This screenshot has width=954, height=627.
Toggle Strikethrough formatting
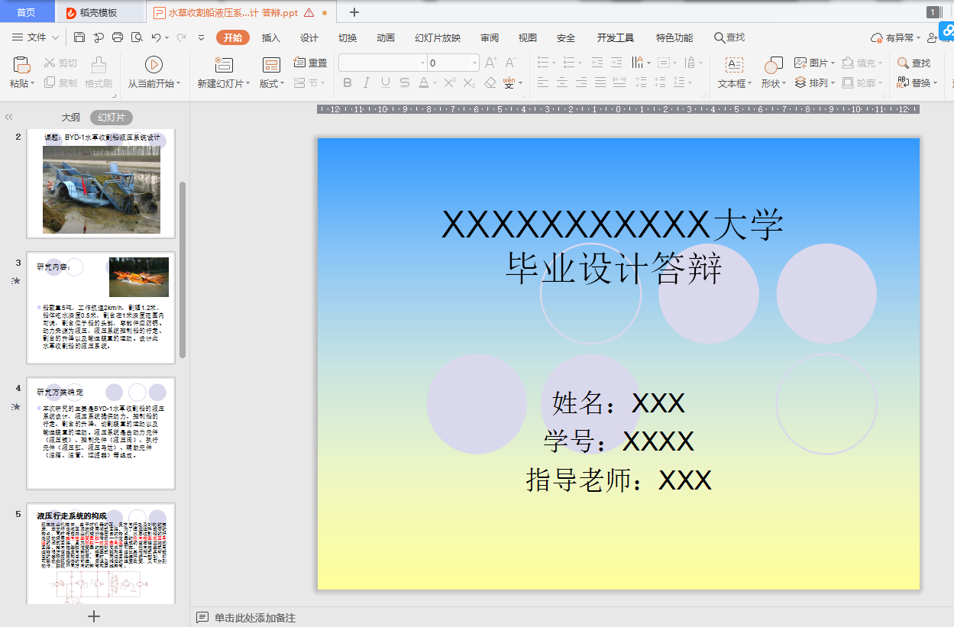coord(404,82)
